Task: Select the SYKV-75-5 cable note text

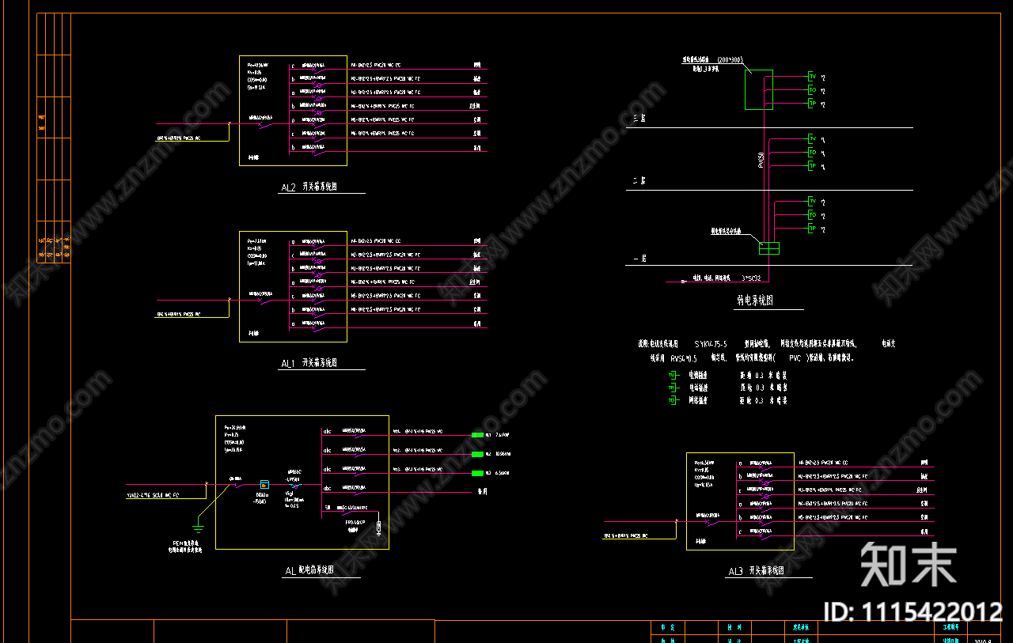Action: point(710,344)
